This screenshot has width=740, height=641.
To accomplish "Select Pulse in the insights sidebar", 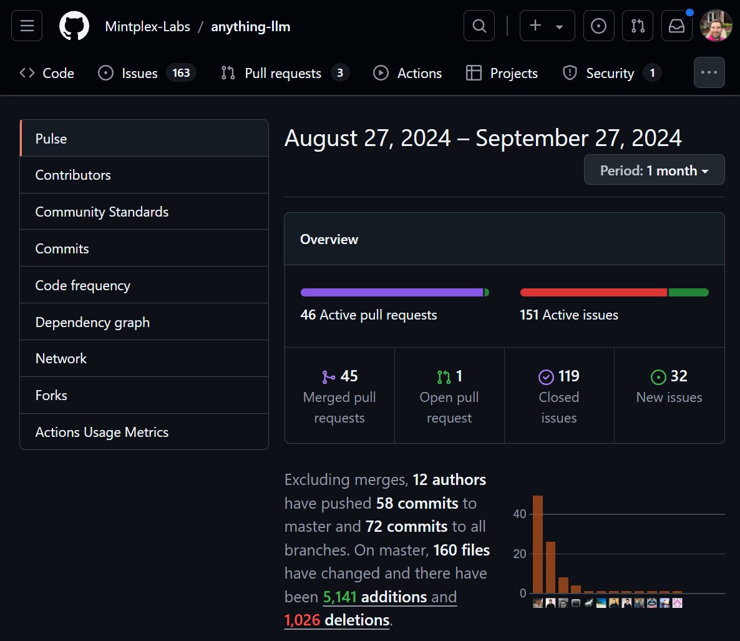I will (x=144, y=139).
